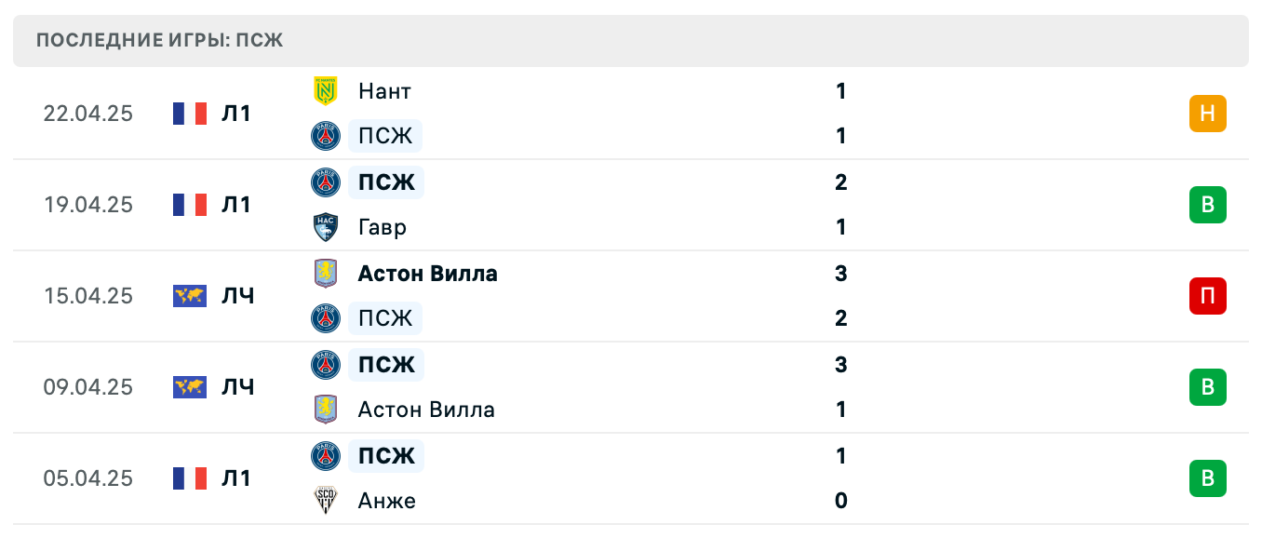Click the Л1 league label for 22.04.25
This screenshot has height=538, width=1262.
pyautogui.click(x=236, y=114)
